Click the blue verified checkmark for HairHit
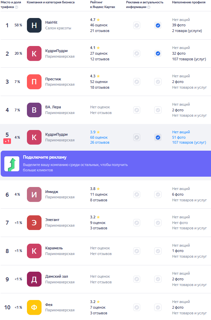211x320 pixels. [158, 25]
